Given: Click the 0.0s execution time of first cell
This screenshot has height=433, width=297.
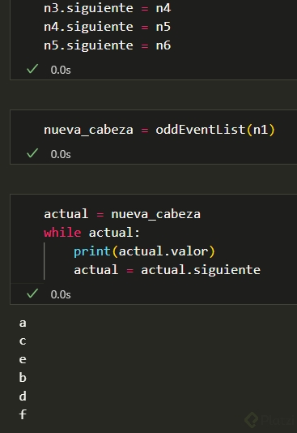Looking at the screenshot, I should click(x=61, y=70).
